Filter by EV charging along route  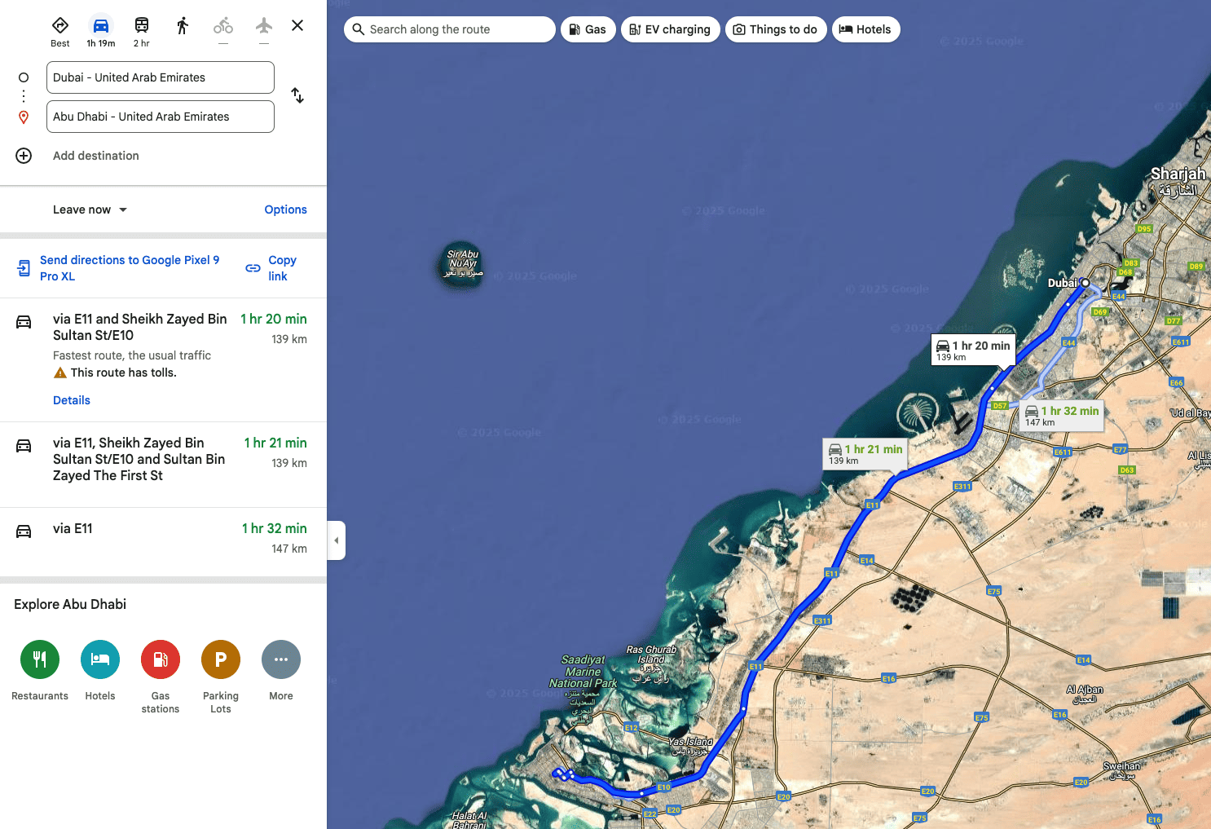pos(671,29)
